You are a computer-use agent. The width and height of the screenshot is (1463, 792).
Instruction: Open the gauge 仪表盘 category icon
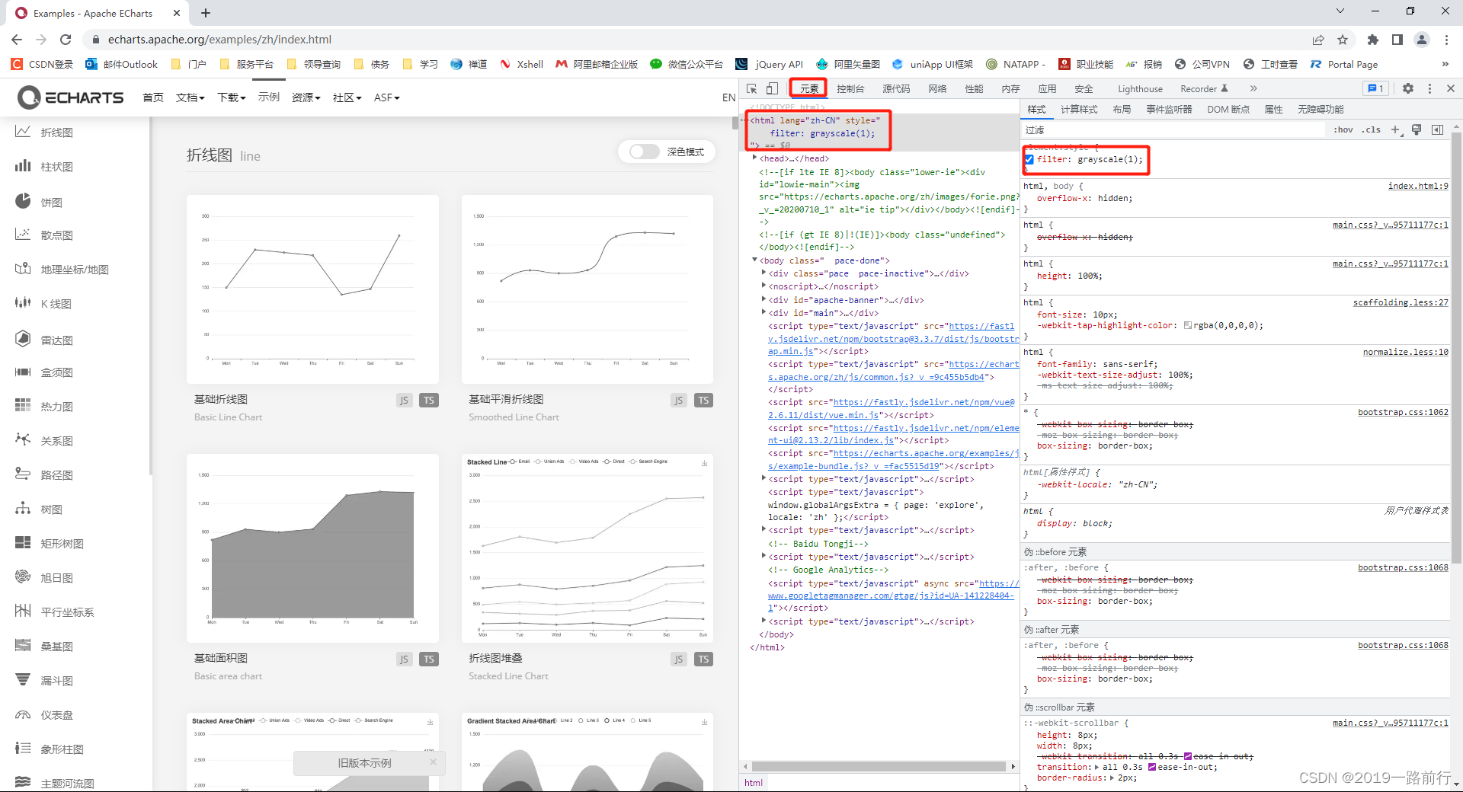[23, 714]
